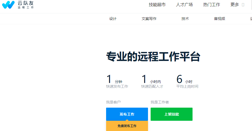Select the 文案写作 category tab
This screenshot has width=252, height=131.
pos(149,19)
